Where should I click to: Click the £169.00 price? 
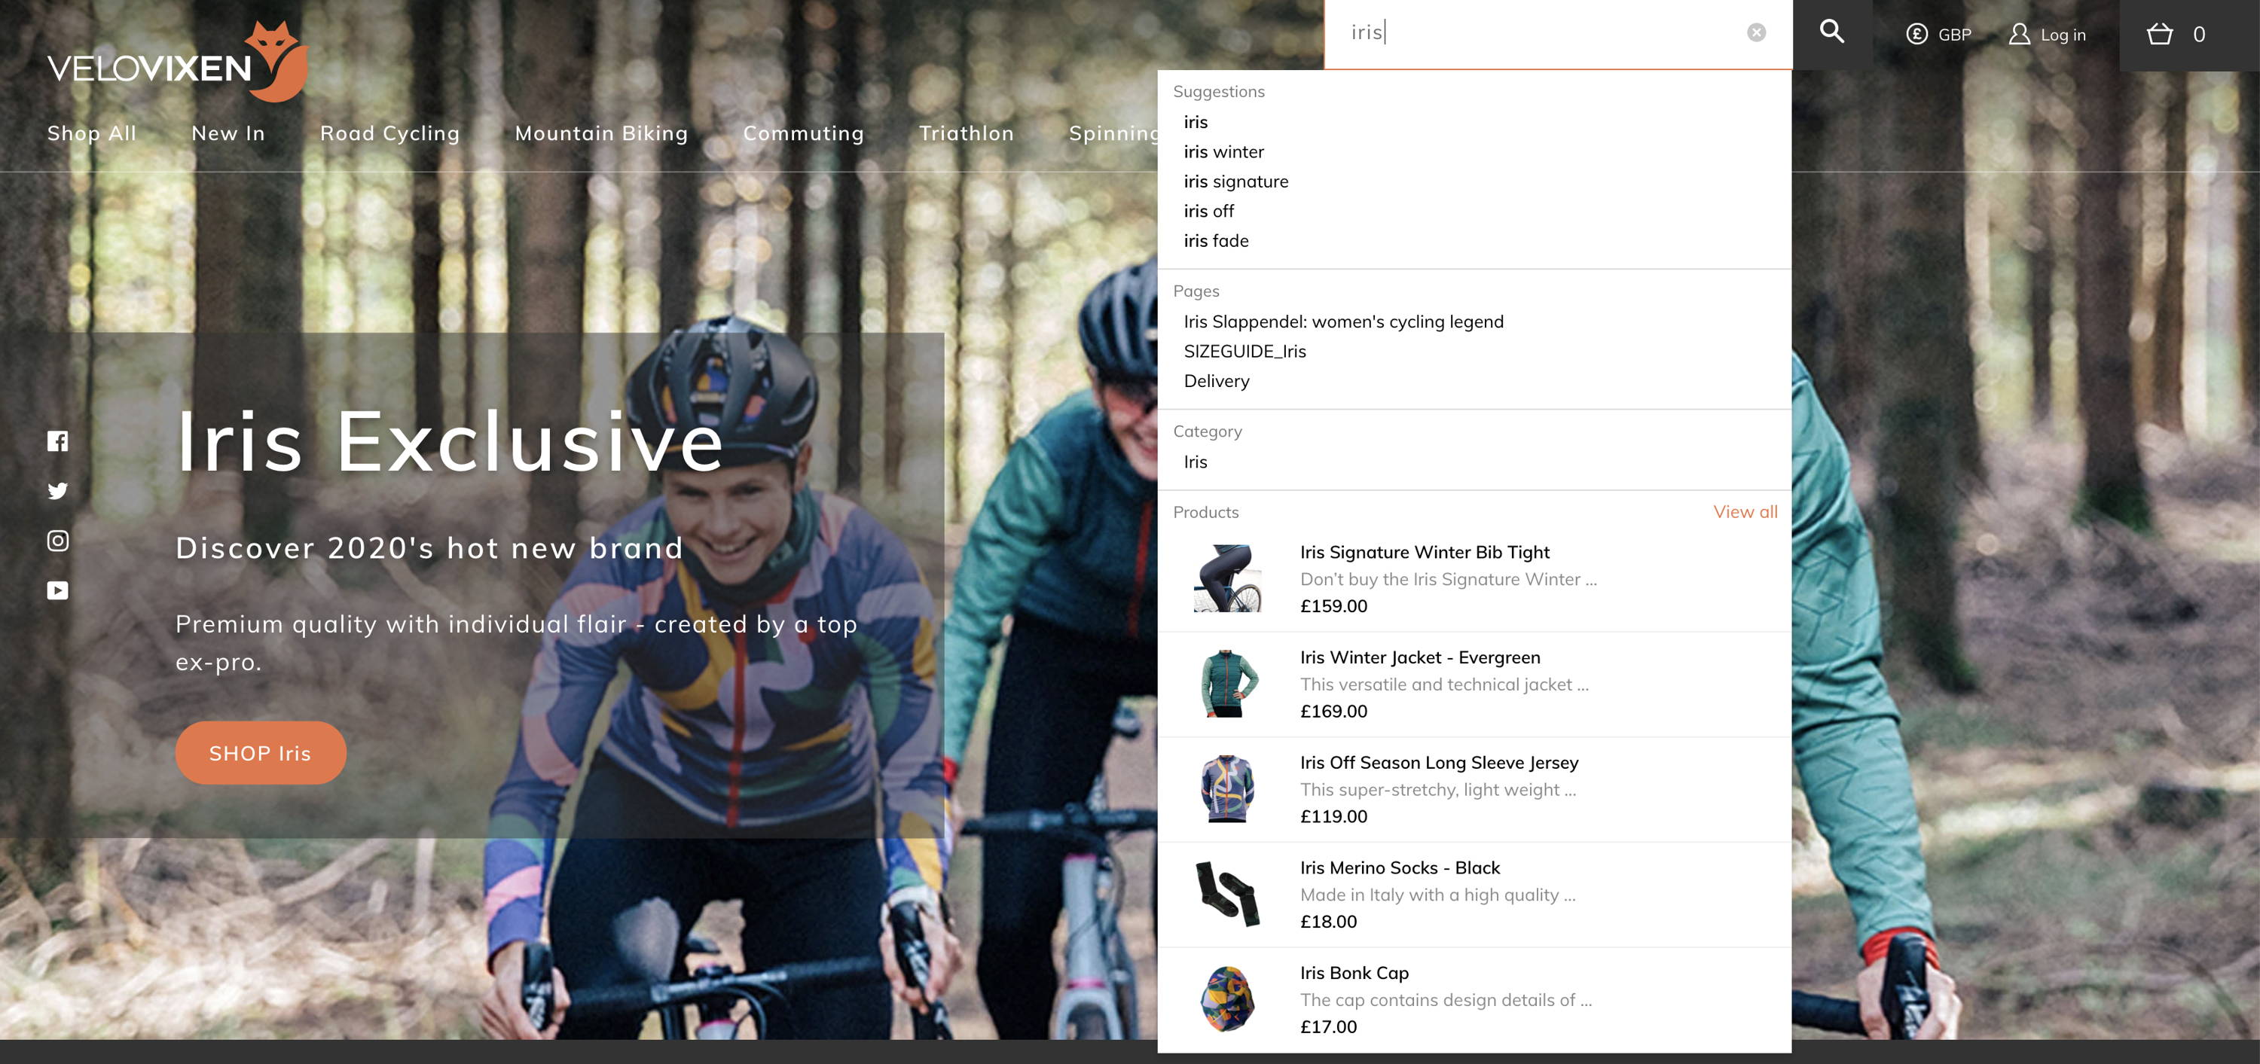tap(1333, 712)
